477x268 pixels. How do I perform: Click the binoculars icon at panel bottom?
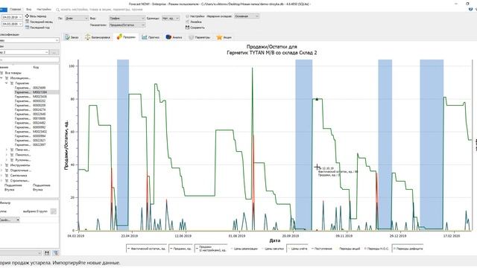coord(47,253)
